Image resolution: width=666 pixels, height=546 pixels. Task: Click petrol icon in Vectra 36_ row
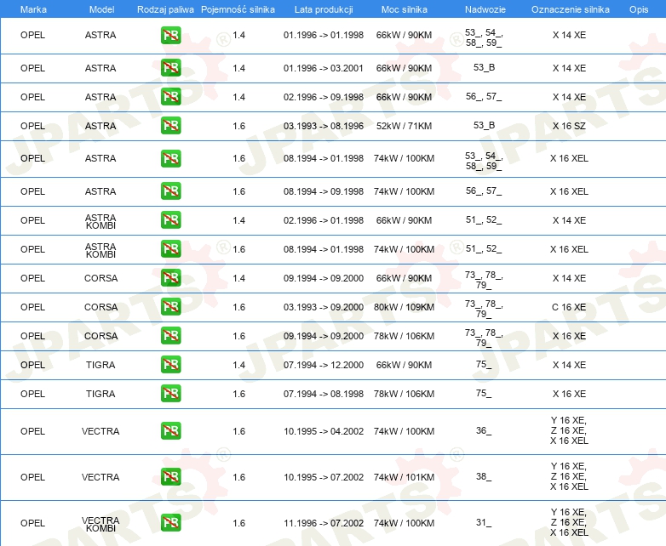(170, 431)
